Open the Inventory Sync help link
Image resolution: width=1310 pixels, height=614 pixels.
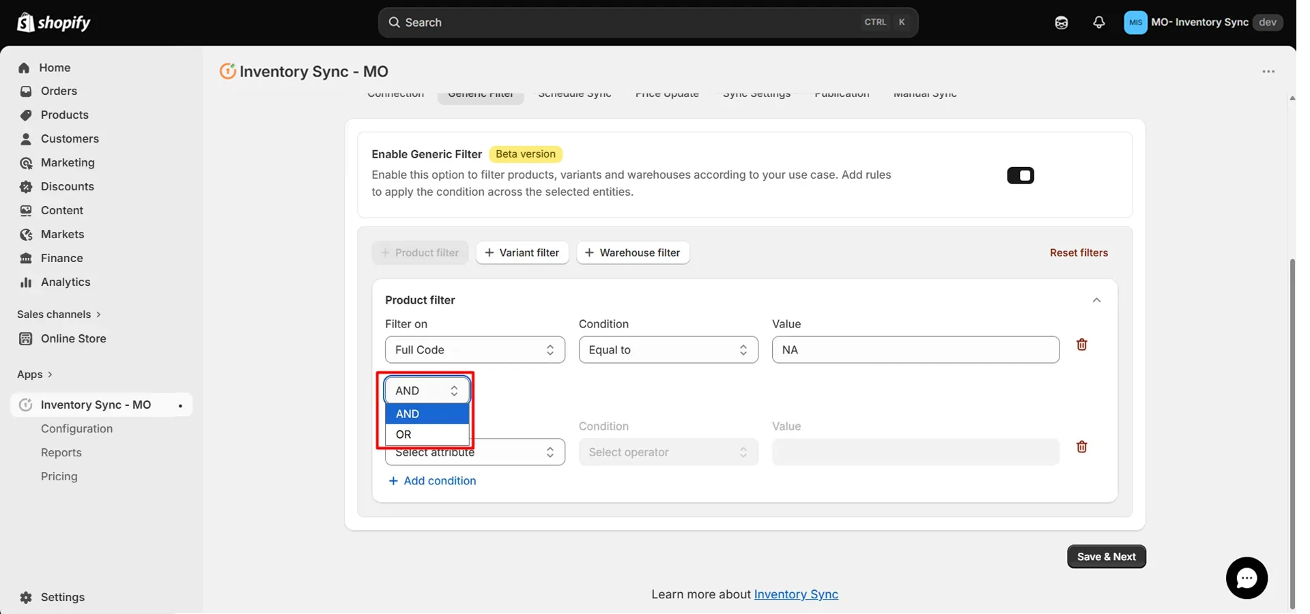pos(796,594)
